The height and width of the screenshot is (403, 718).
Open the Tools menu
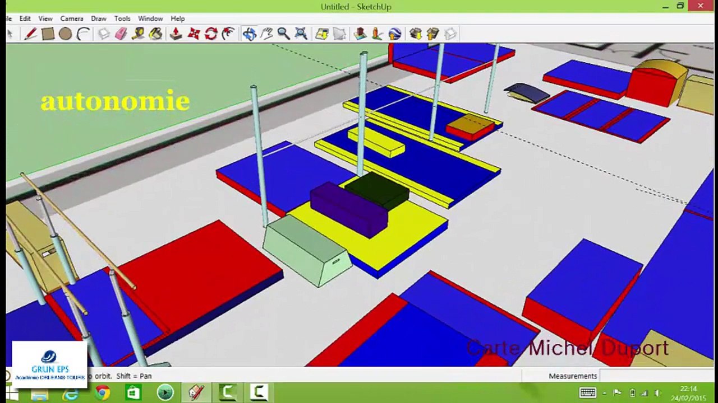click(x=122, y=18)
